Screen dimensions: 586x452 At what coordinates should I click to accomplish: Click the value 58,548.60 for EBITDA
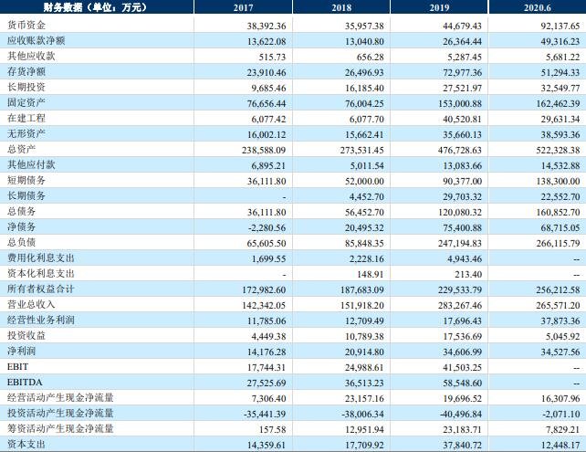[462, 384]
